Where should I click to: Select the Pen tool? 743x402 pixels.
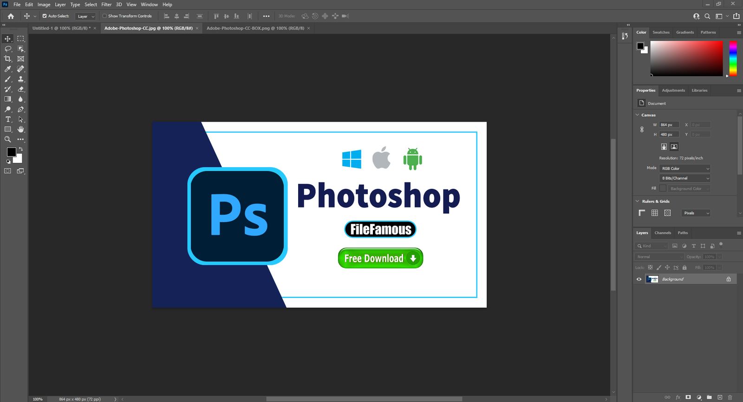pyautogui.click(x=20, y=110)
